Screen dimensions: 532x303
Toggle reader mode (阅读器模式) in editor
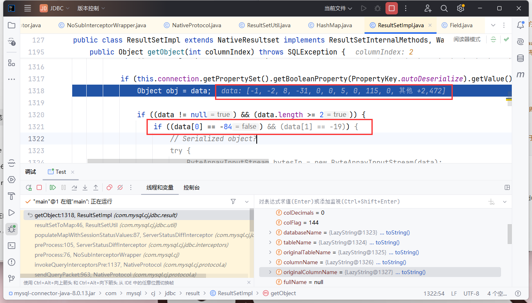point(467,40)
